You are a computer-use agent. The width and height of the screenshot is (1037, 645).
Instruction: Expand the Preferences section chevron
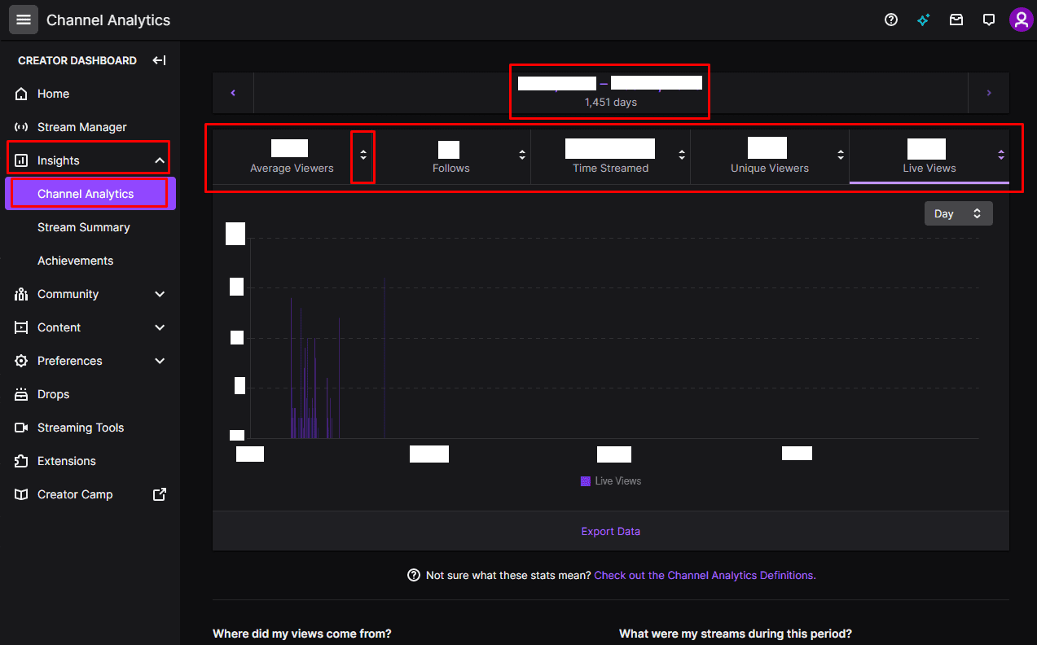pyautogui.click(x=160, y=361)
